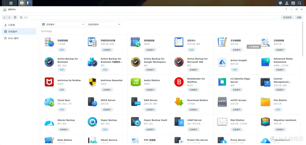Click the Hyper Backup Vault icon
Screen dimensions: 306x145
(x=136, y=122)
